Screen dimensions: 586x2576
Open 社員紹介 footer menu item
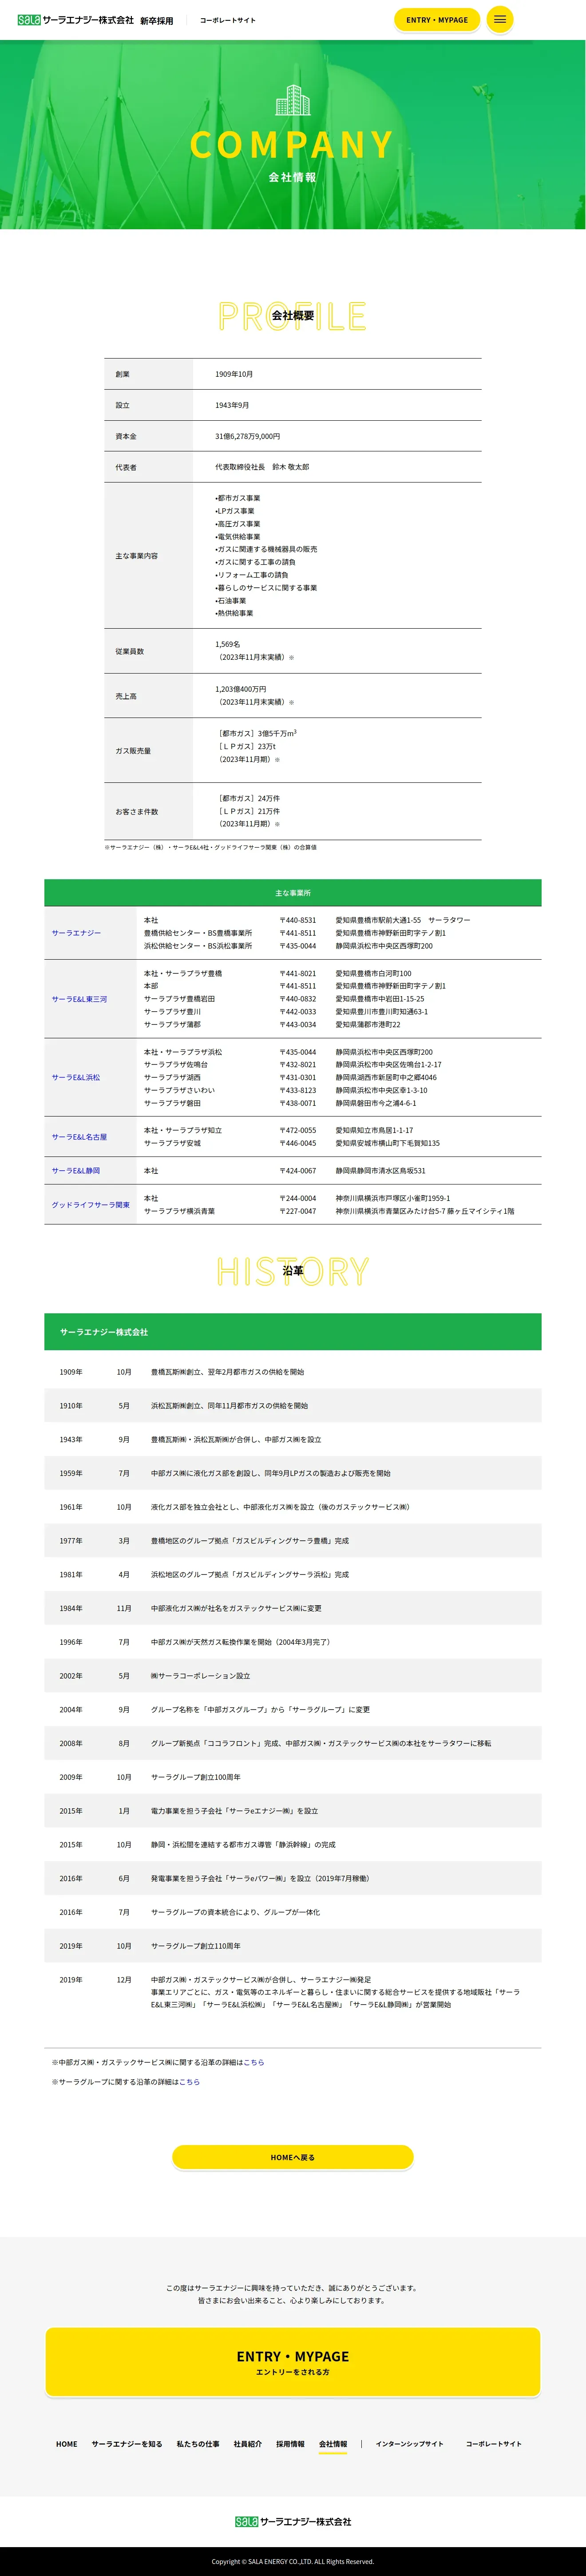pyautogui.click(x=248, y=2444)
